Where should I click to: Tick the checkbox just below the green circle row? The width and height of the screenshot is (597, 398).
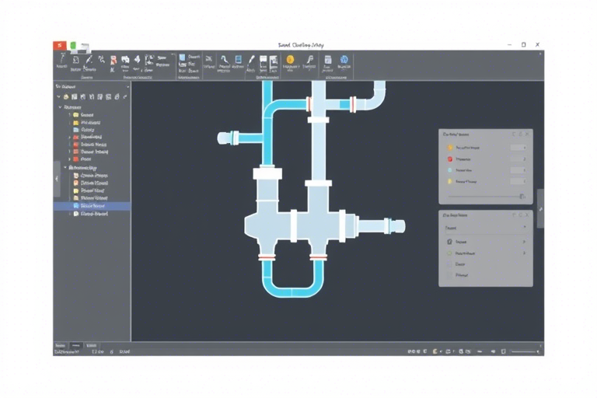[449, 264]
